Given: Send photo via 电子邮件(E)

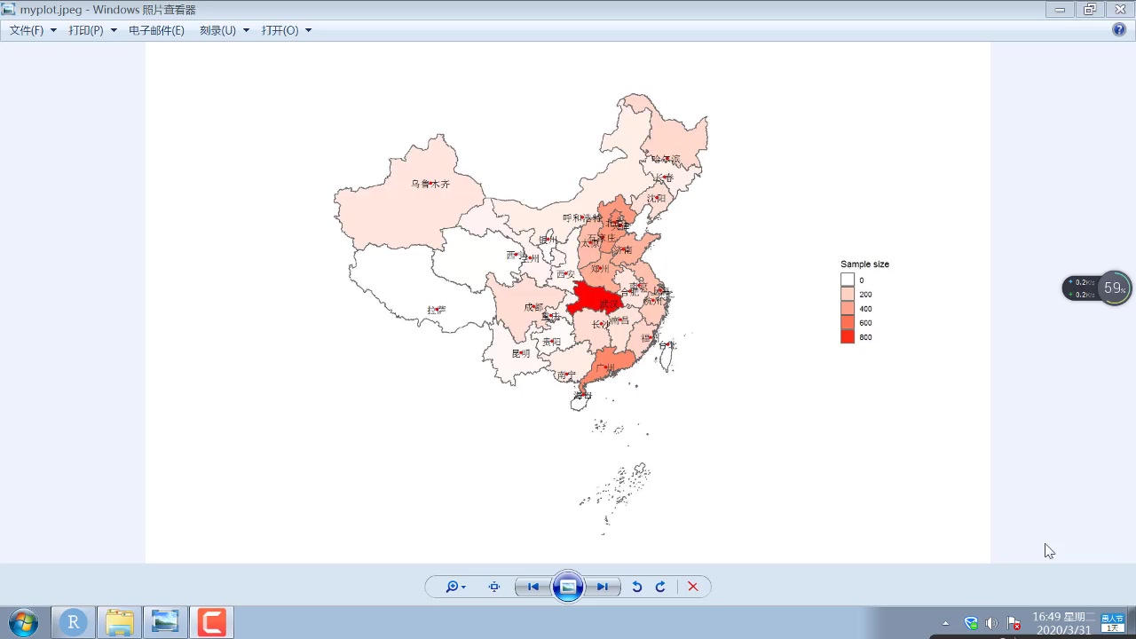Looking at the screenshot, I should click(x=156, y=29).
